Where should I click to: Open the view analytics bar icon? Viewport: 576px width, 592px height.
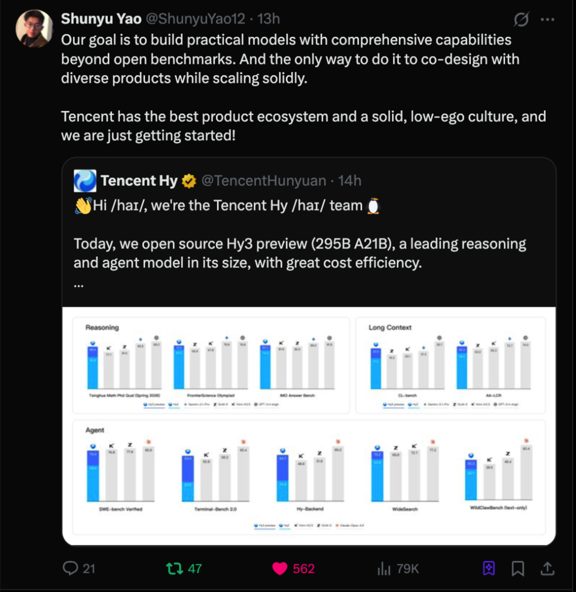[384, 568]
